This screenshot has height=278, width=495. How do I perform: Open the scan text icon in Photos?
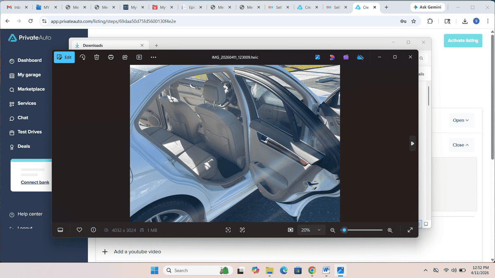click(x=242, y=230)
